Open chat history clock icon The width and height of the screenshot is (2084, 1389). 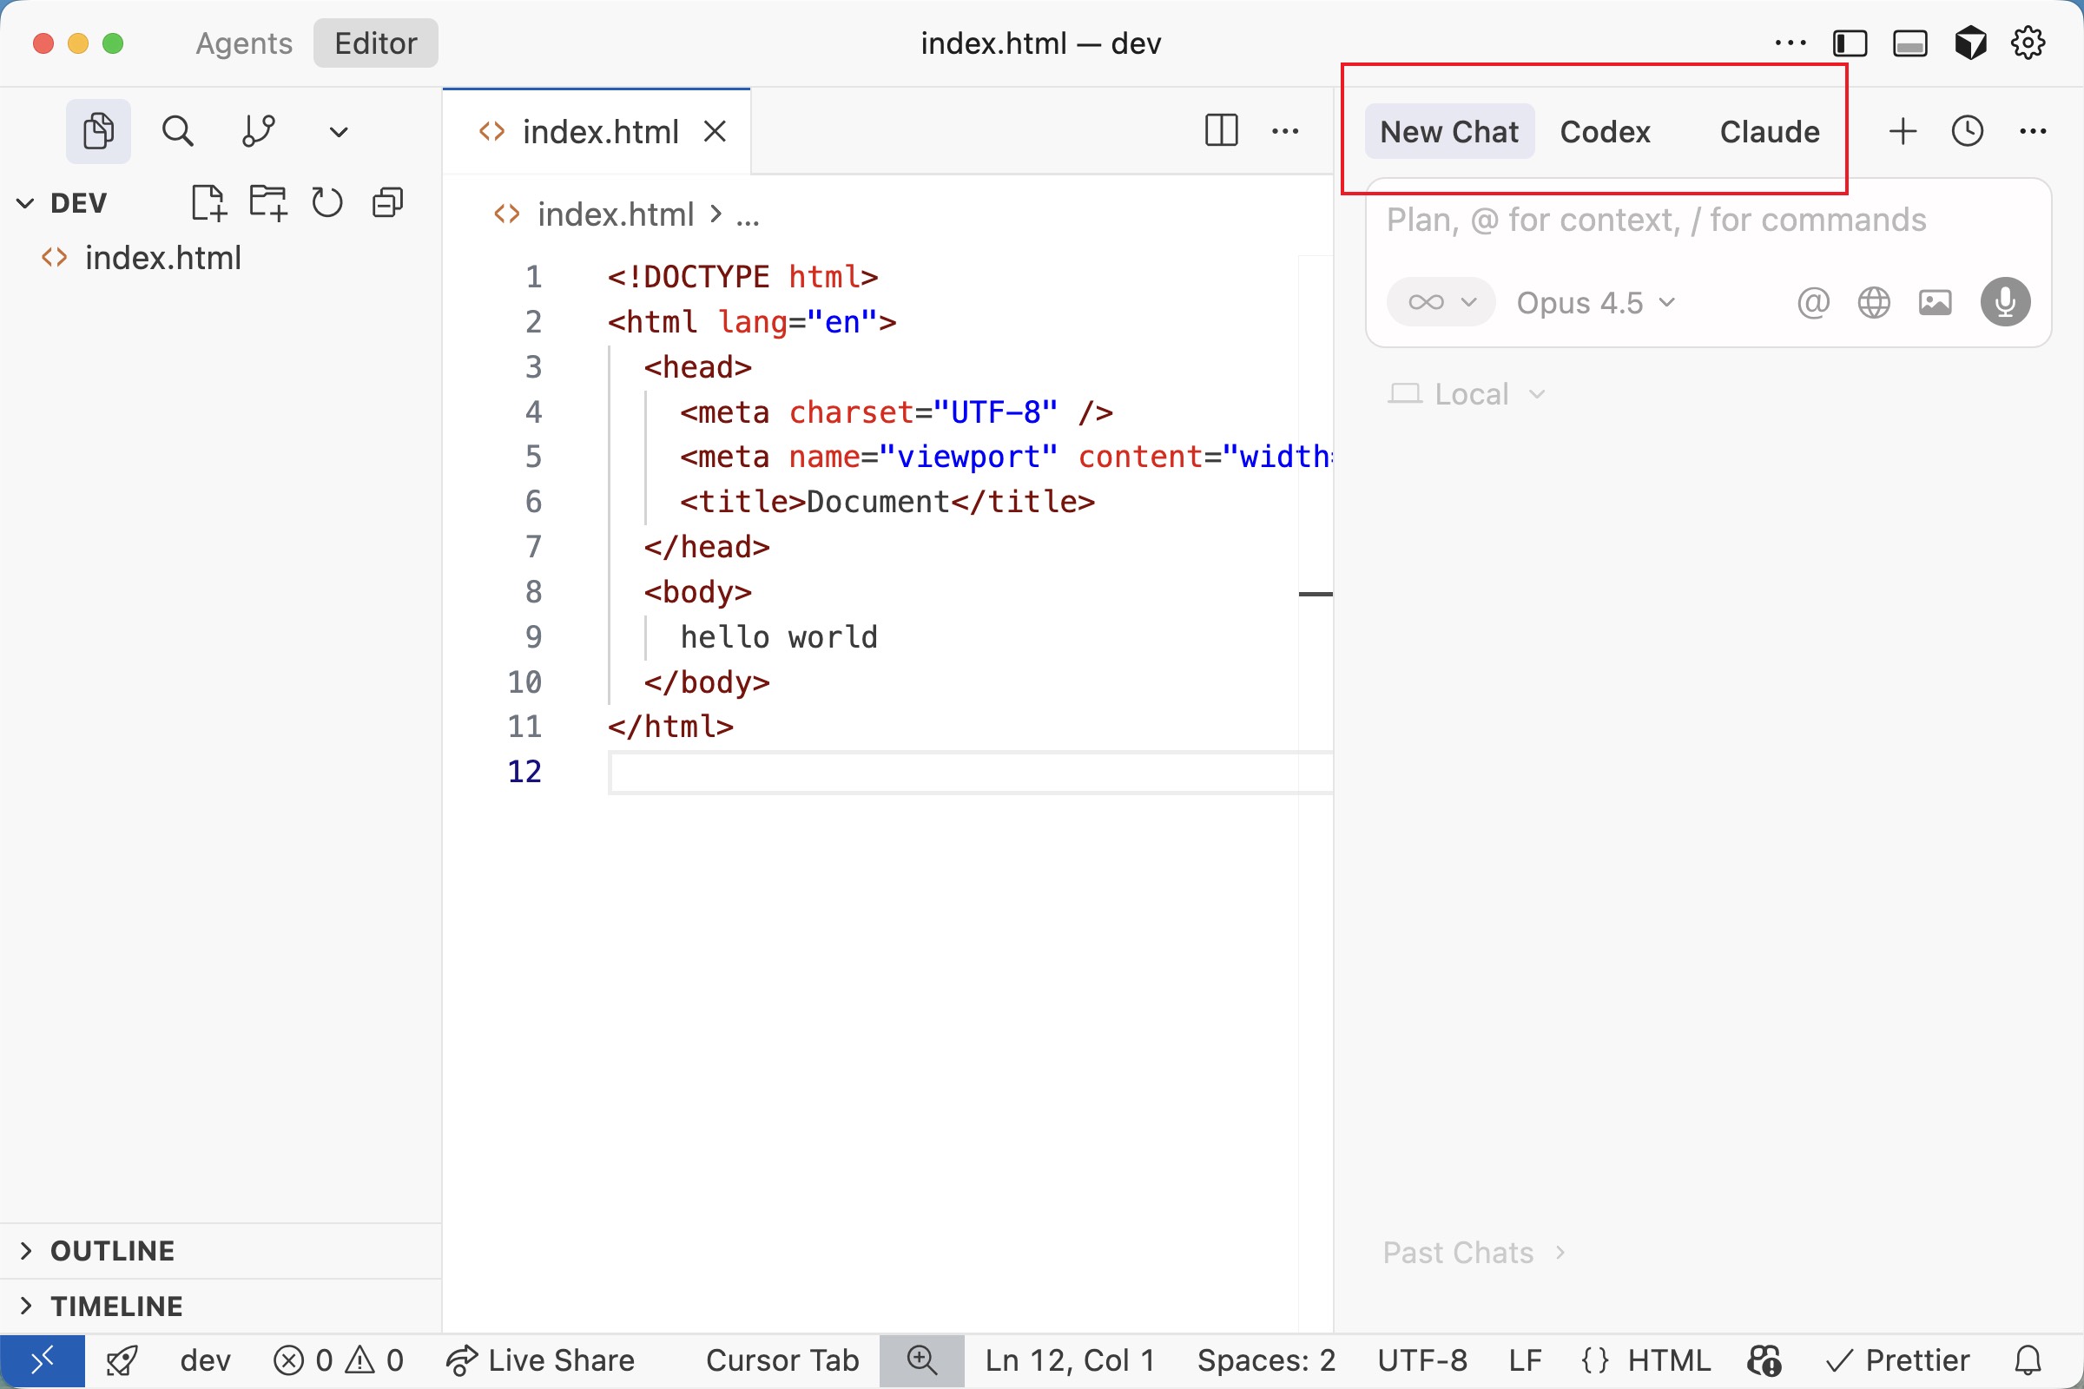pyautogui.click(x=1967, y=131)
